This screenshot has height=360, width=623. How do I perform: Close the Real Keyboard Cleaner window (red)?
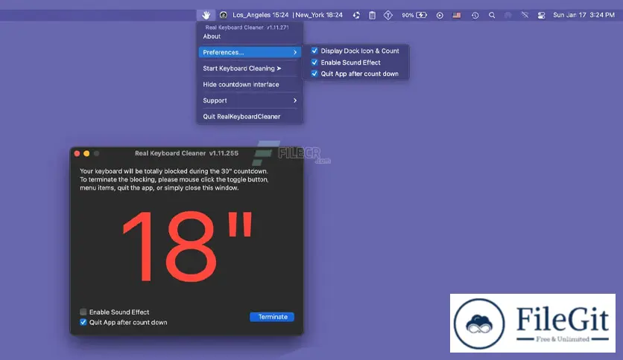(77, 153)
